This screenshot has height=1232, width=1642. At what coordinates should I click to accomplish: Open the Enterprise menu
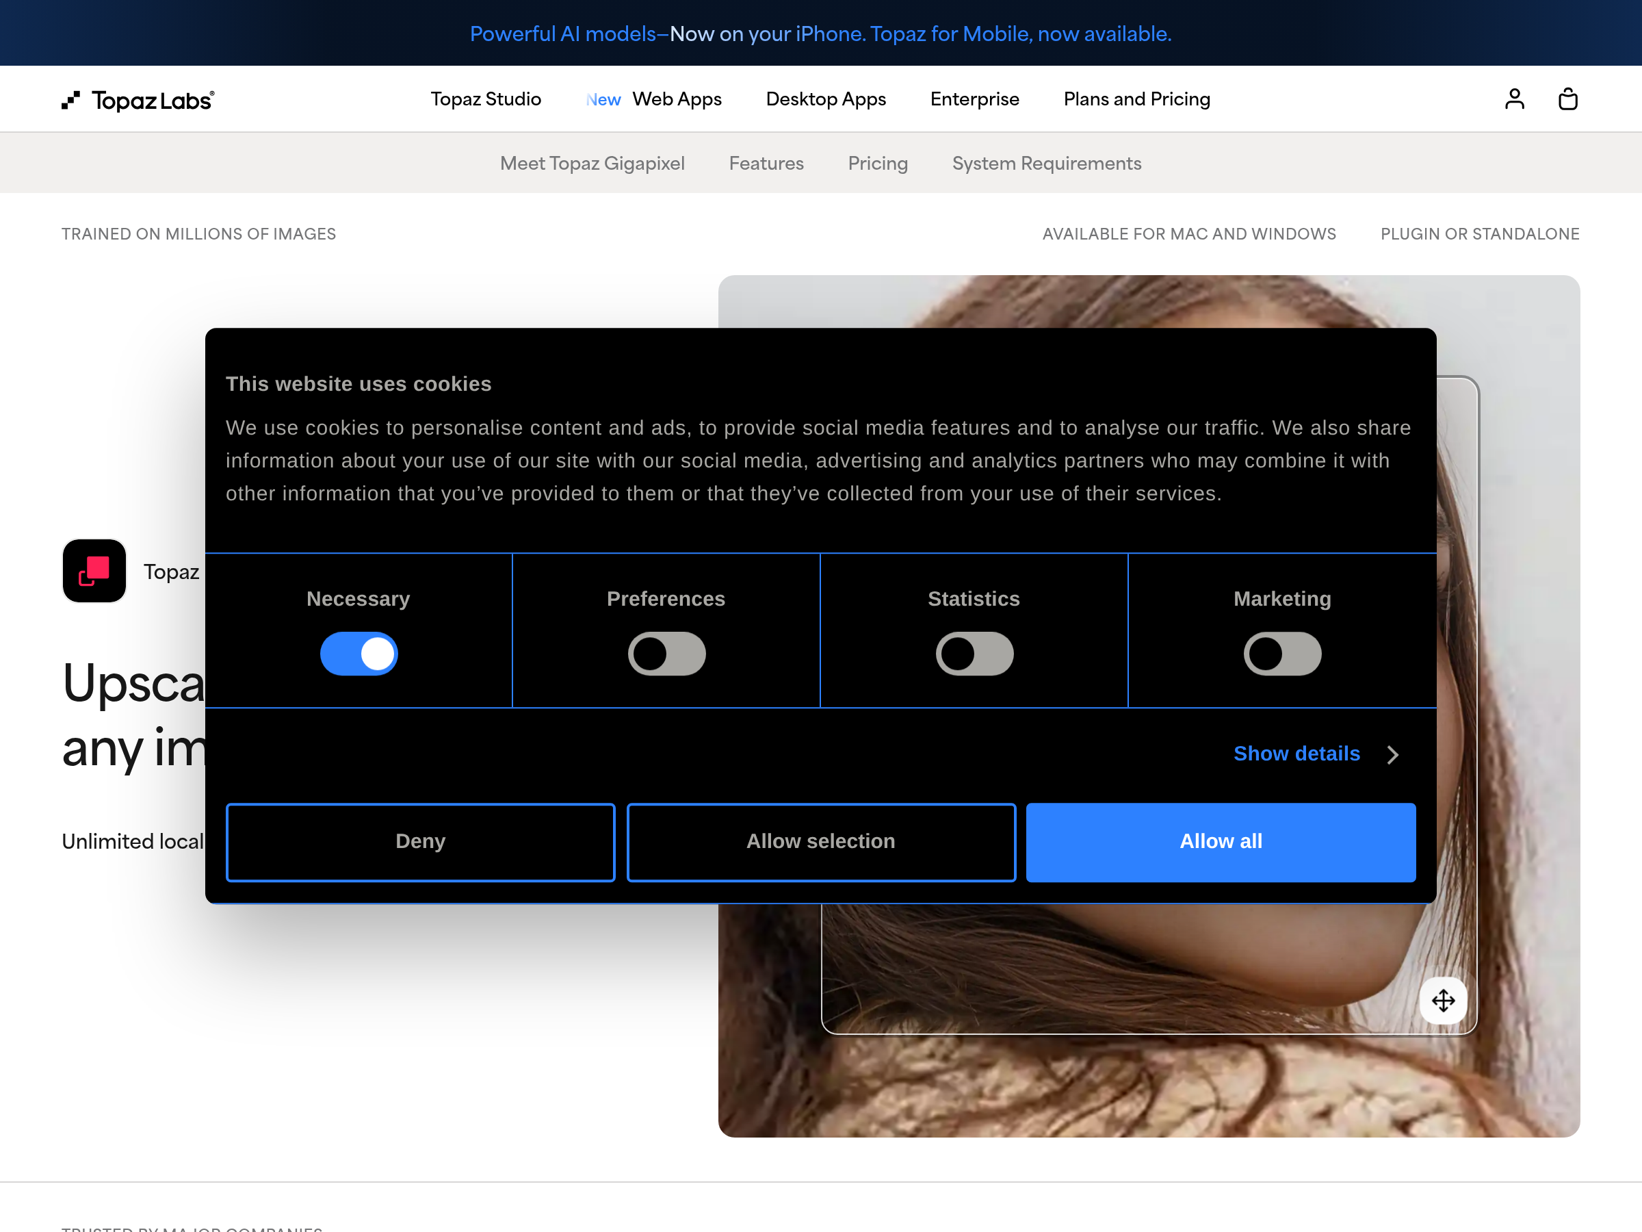975,99
